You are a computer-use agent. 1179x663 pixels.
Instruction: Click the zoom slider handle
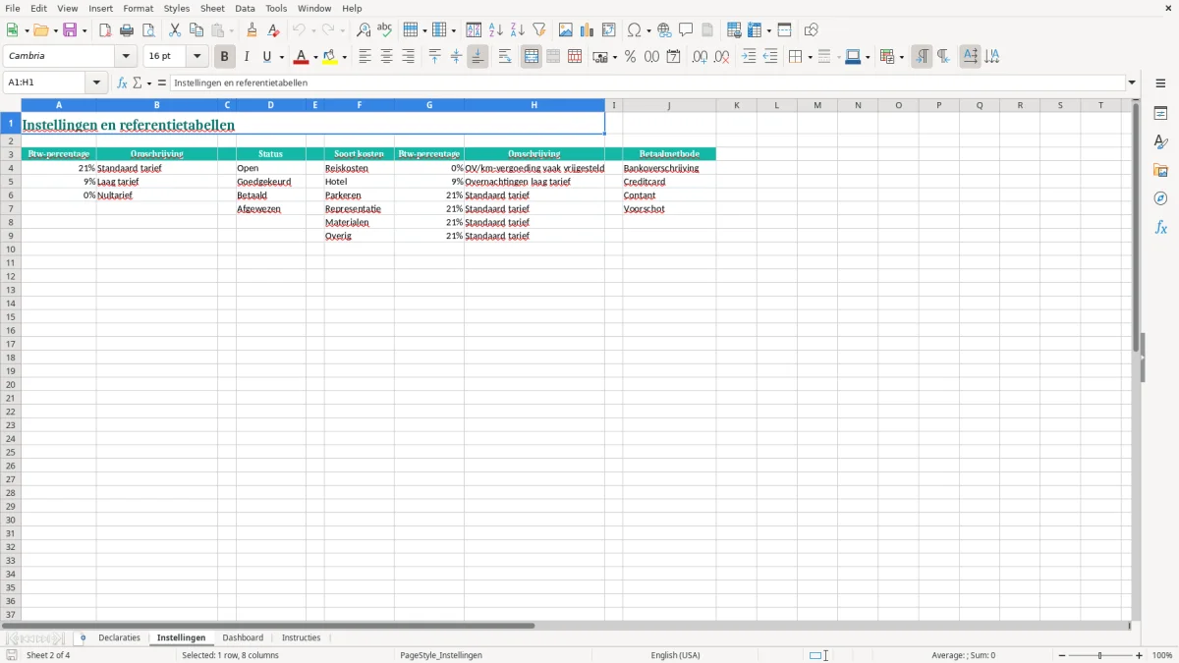tap(1100, 655)
